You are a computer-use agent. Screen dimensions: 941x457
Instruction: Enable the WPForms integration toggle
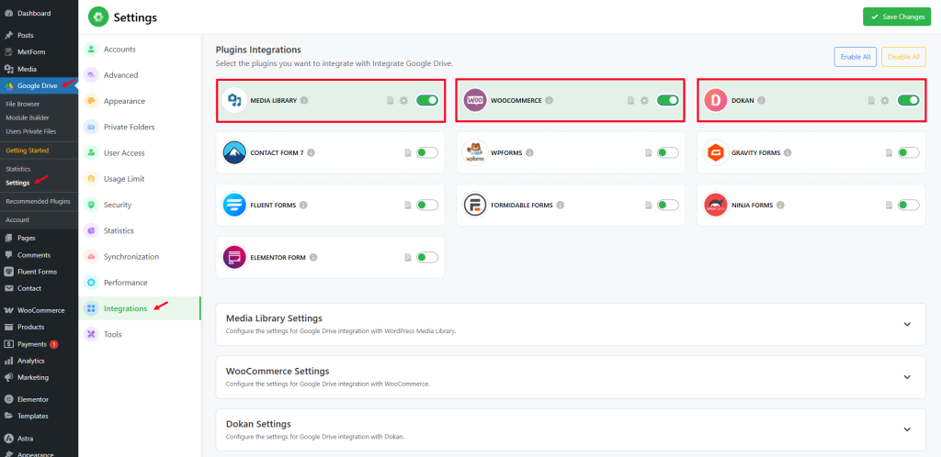tap(668, 152)
